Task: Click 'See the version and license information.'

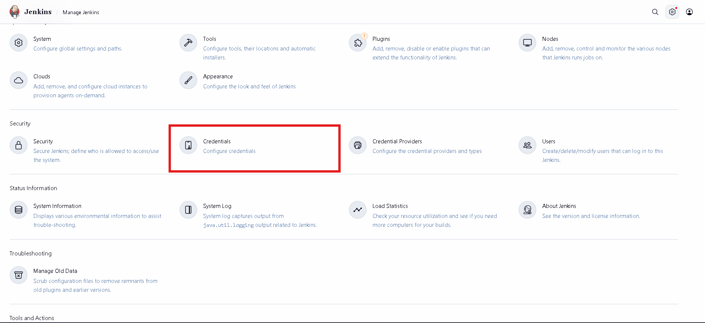Action: (591, 216)
